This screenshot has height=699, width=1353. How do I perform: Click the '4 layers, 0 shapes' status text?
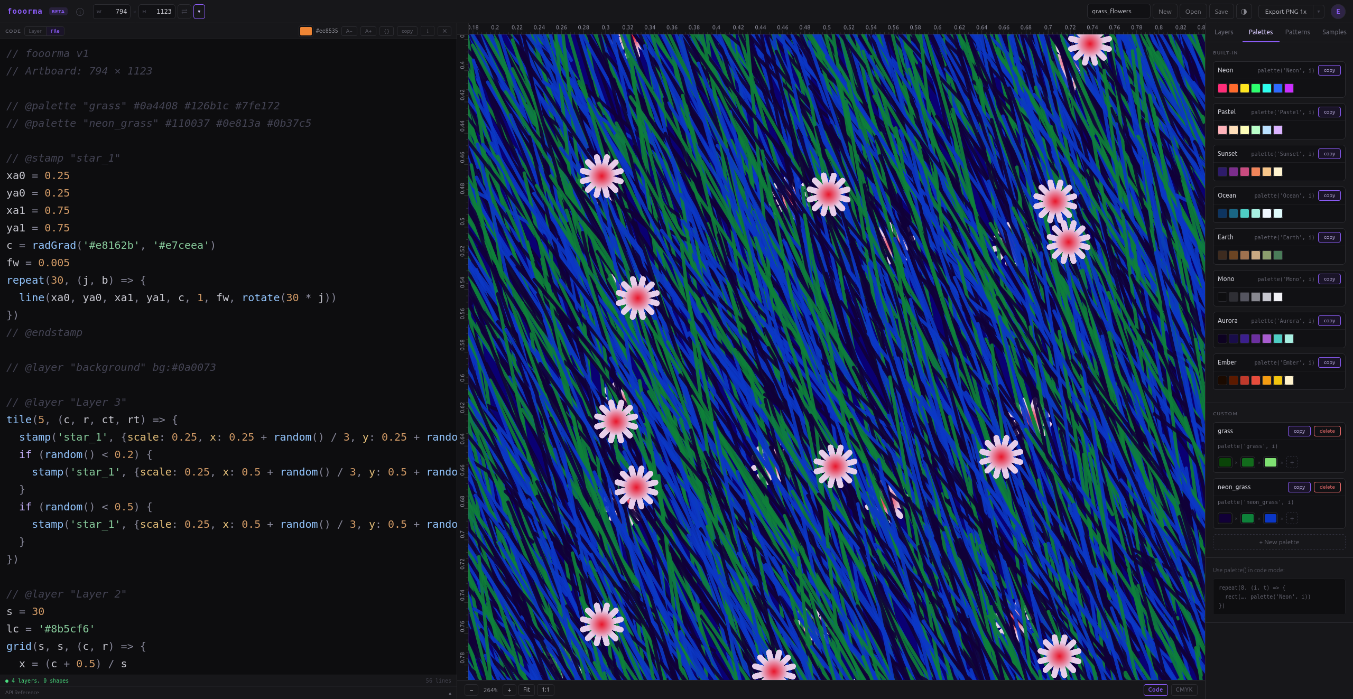(x=40, y=681)
